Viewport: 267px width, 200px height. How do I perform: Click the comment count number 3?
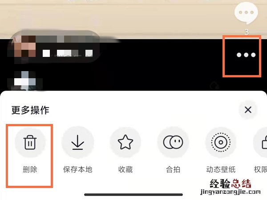coord(247,32)
